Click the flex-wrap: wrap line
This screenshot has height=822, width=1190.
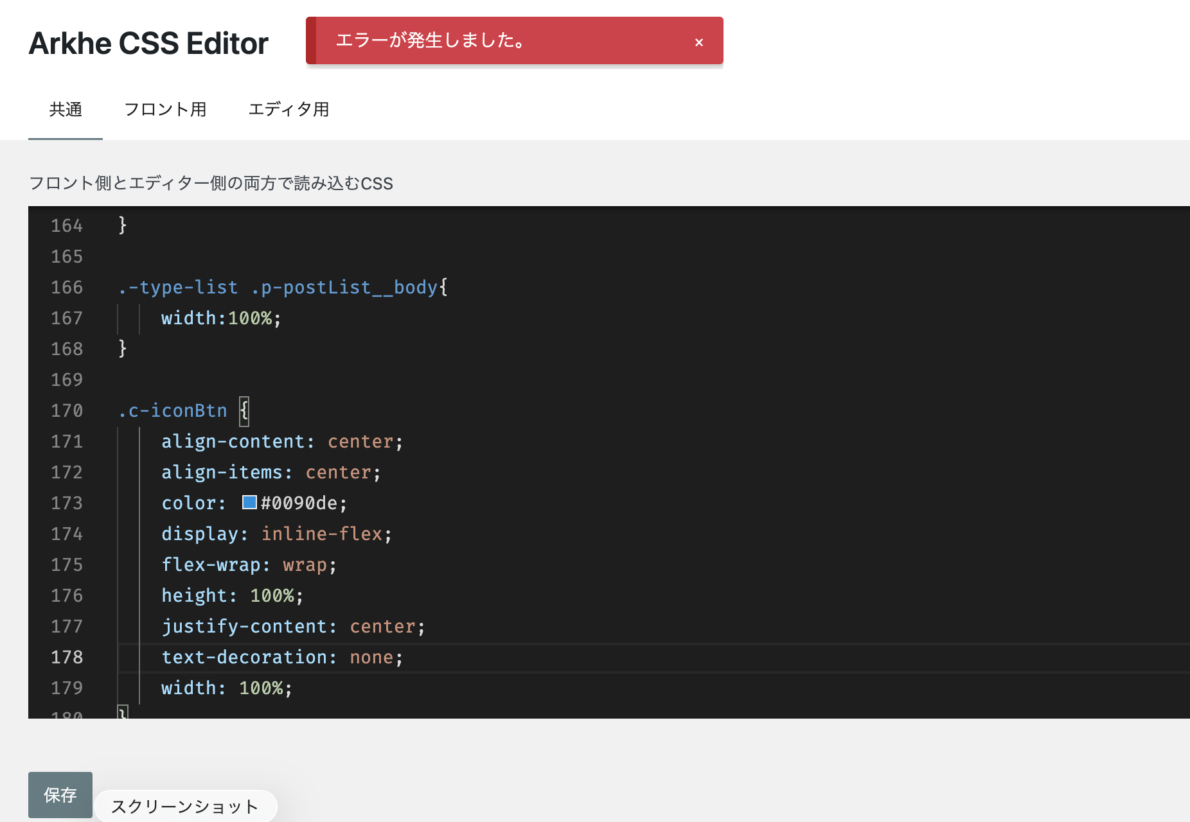click(x=249, y=564)
